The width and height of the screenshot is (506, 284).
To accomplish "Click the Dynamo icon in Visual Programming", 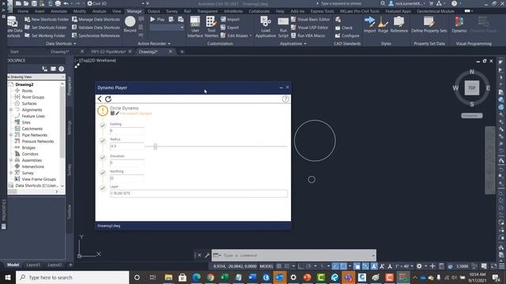I will pos(459,24).
